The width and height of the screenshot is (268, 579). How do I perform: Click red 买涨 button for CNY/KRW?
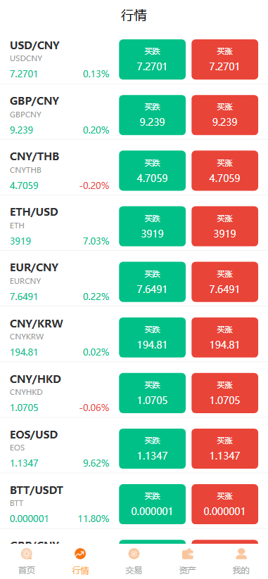tap(225, 337)
